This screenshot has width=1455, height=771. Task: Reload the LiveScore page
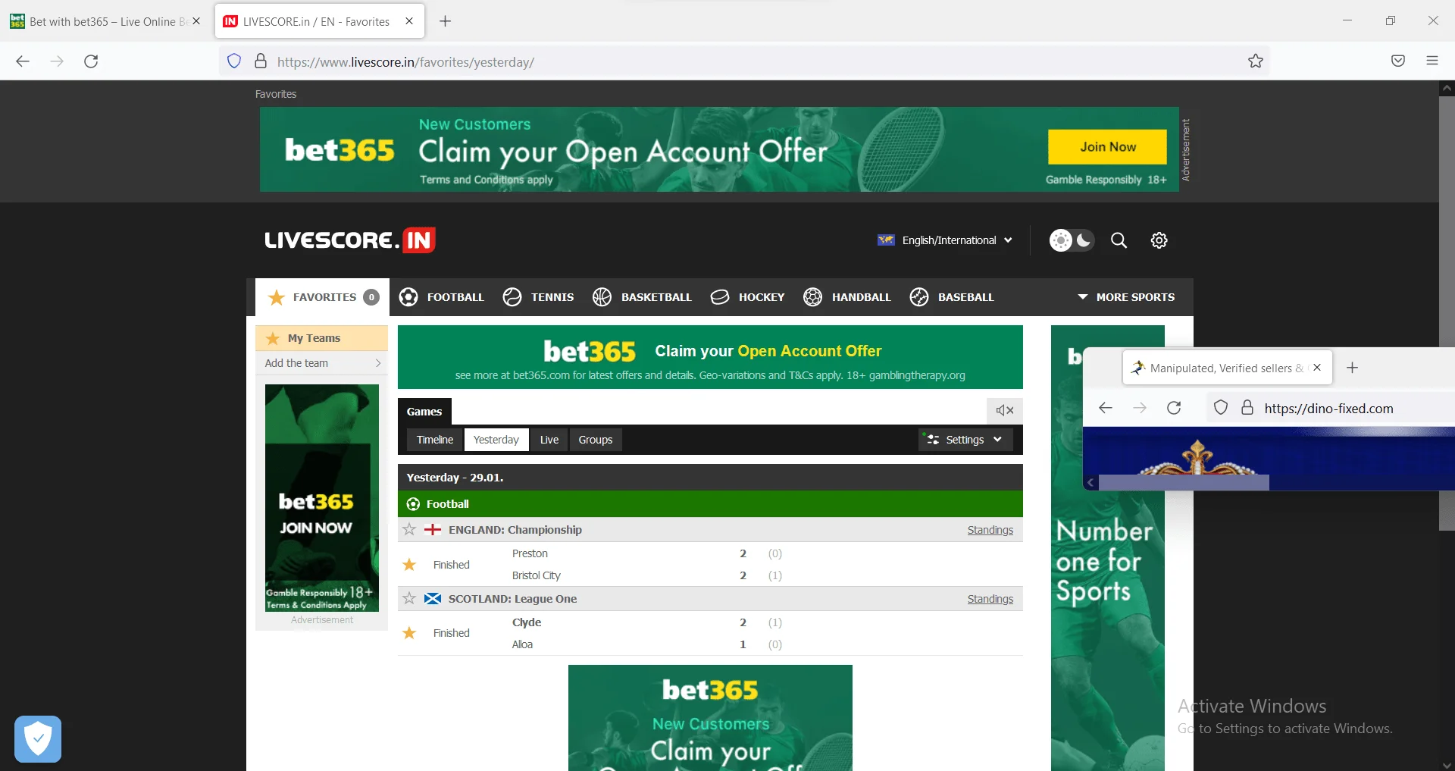pyautogui.click(x=91, y=61)
